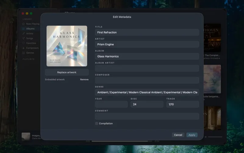Toggle the Compilation checkbox
This screenshot has width=244, height=153.
pos(96,124)
